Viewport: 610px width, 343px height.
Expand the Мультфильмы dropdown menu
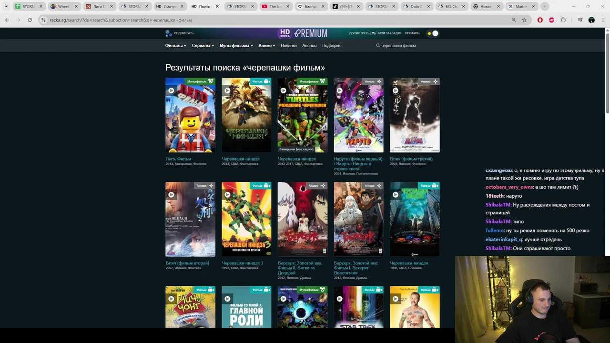tap(236, 46)
